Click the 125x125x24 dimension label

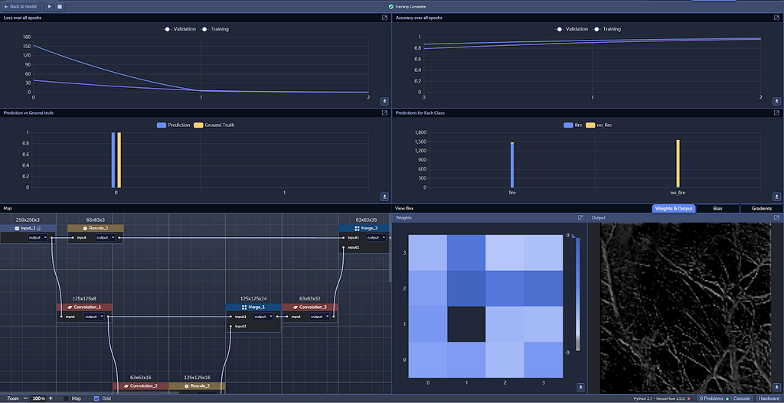tap(253, 299)
